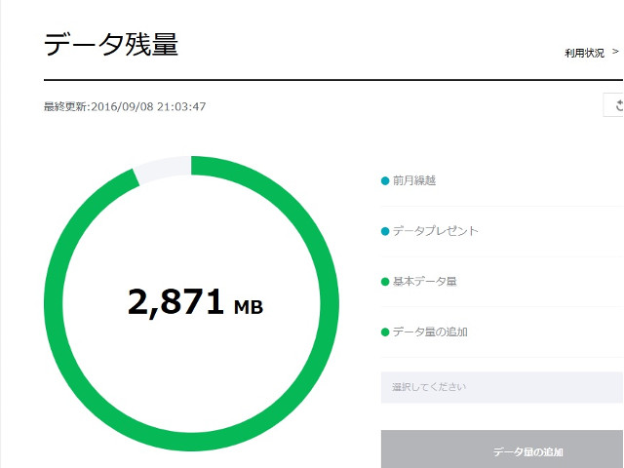Image resolution: width=624 pixels, height=468 pixels.
Task: Click the green dot beside データ量の追加 label
Action: pos(385,332)
